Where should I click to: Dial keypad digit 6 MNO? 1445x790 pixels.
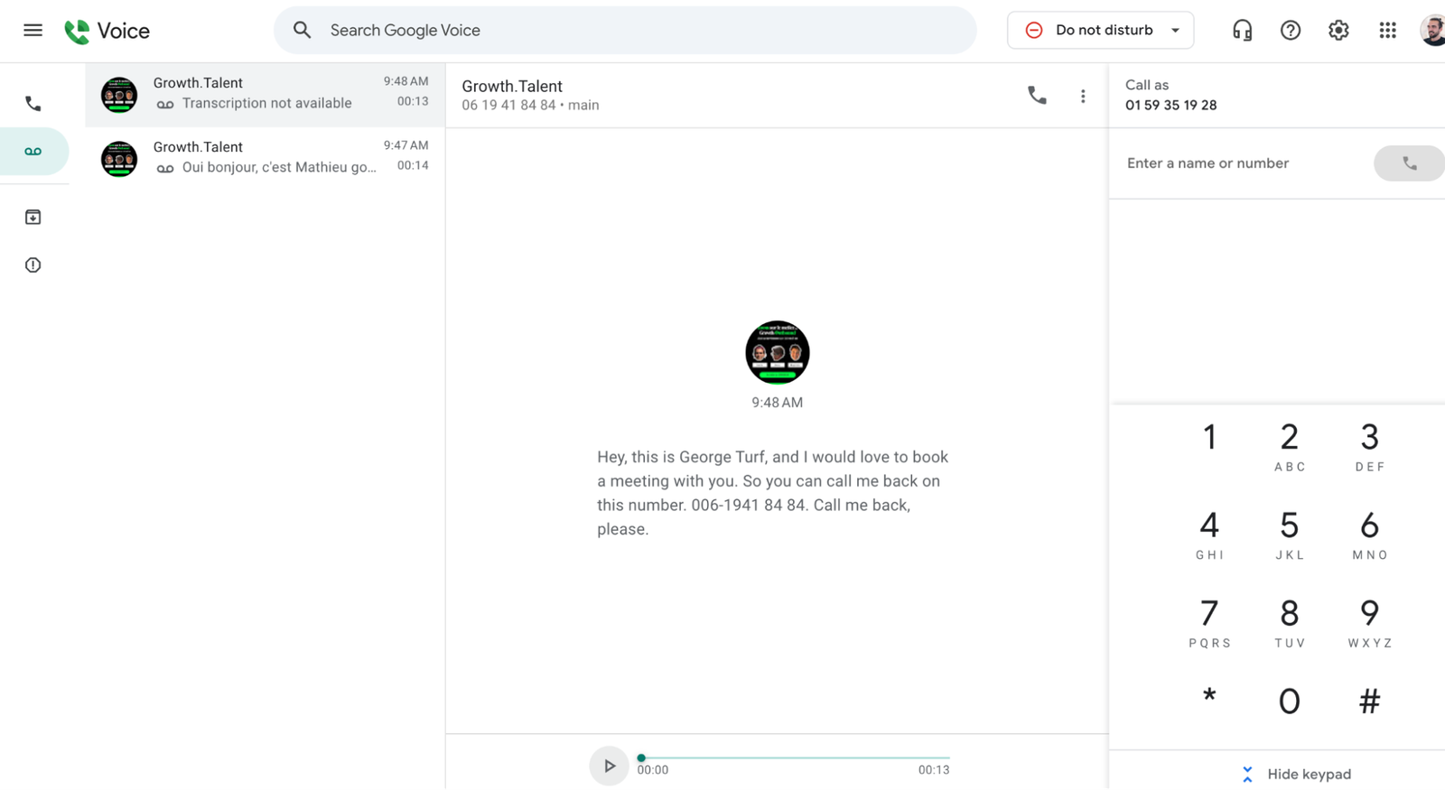1369,534
